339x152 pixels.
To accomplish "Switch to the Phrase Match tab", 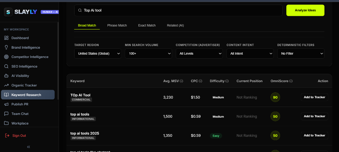I will (117, 25).
